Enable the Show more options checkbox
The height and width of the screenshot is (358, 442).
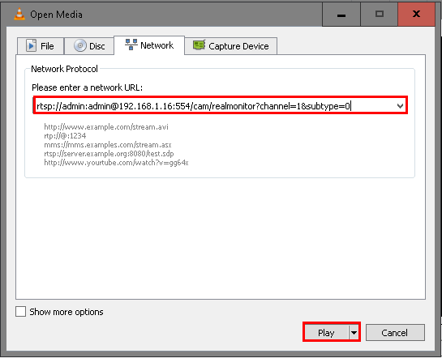click(x=20, y=312)
